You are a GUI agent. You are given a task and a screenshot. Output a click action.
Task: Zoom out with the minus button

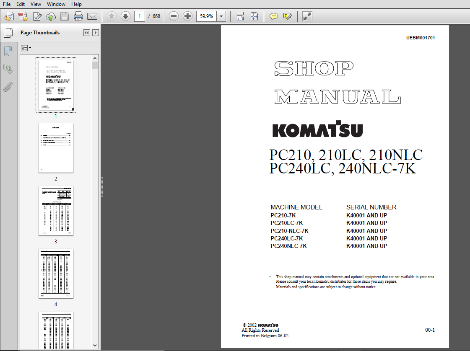(x=174, y=16)
